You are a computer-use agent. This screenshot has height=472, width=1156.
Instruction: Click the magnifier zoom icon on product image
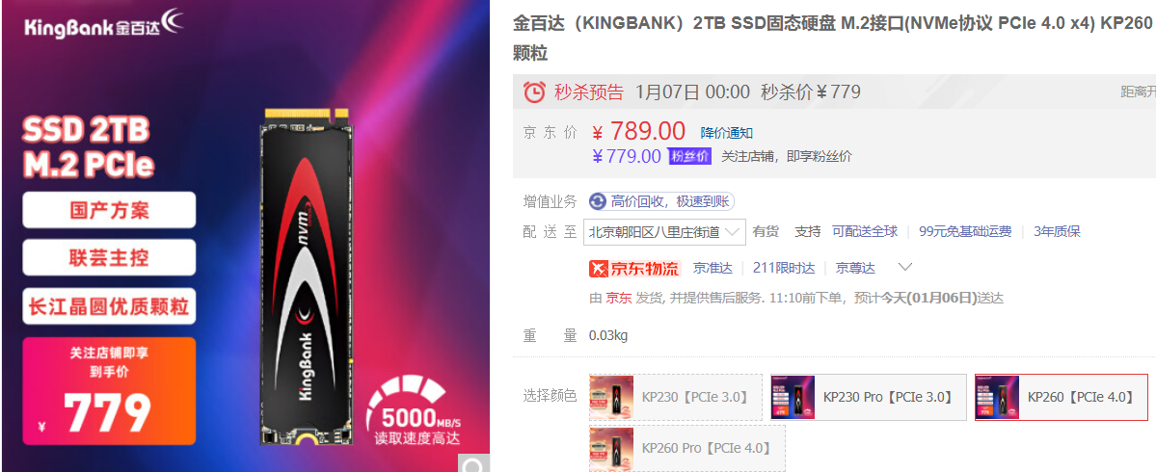(474, 463)
